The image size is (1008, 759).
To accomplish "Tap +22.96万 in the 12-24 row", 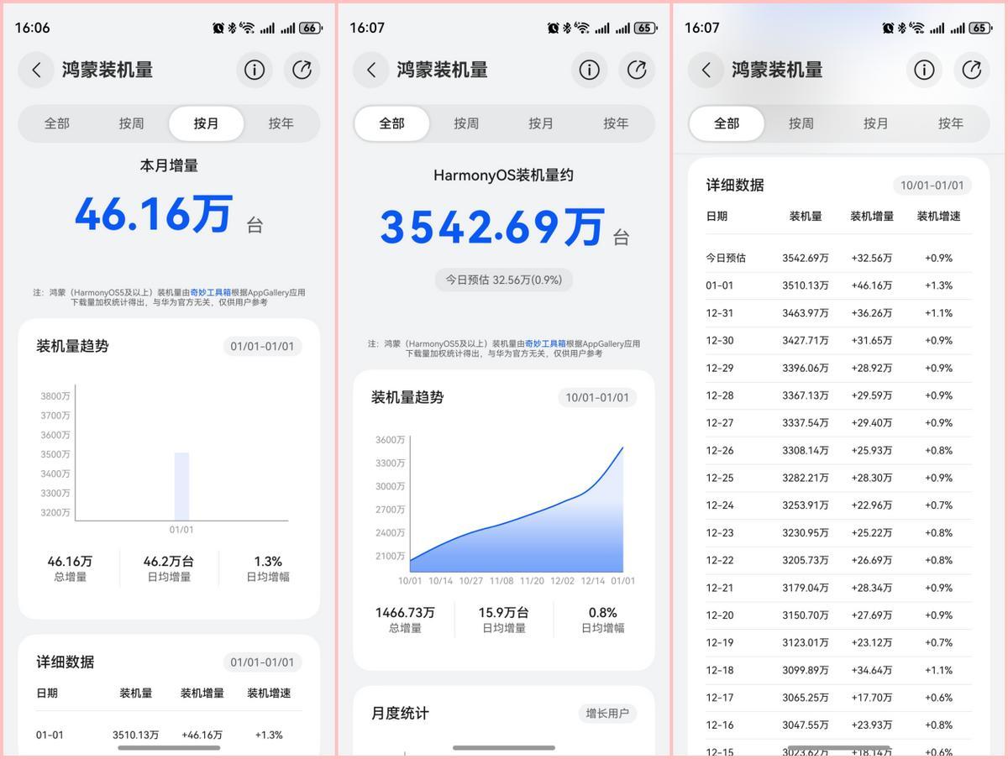I will [872, 505].
